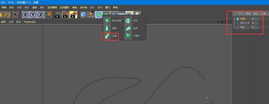Open the 渲染 menu
This screenshot has width=269, height=104.
click(x=35, y=7)
